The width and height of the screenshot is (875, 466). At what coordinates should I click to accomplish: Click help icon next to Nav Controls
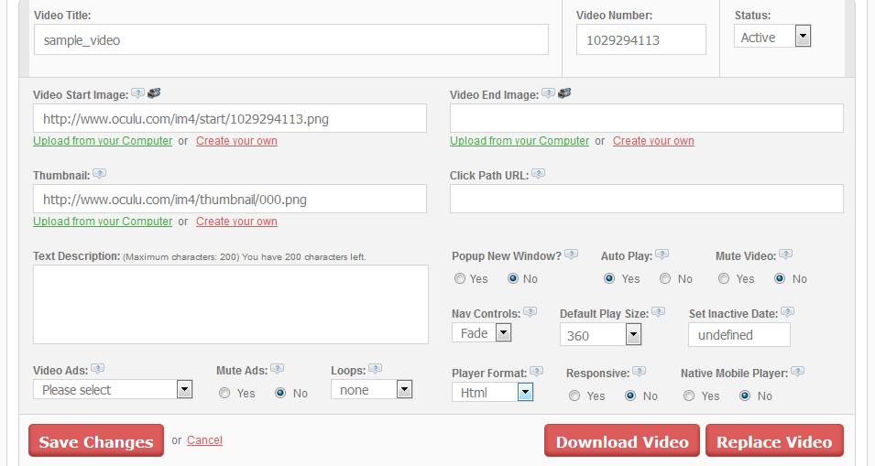[530, 312]
